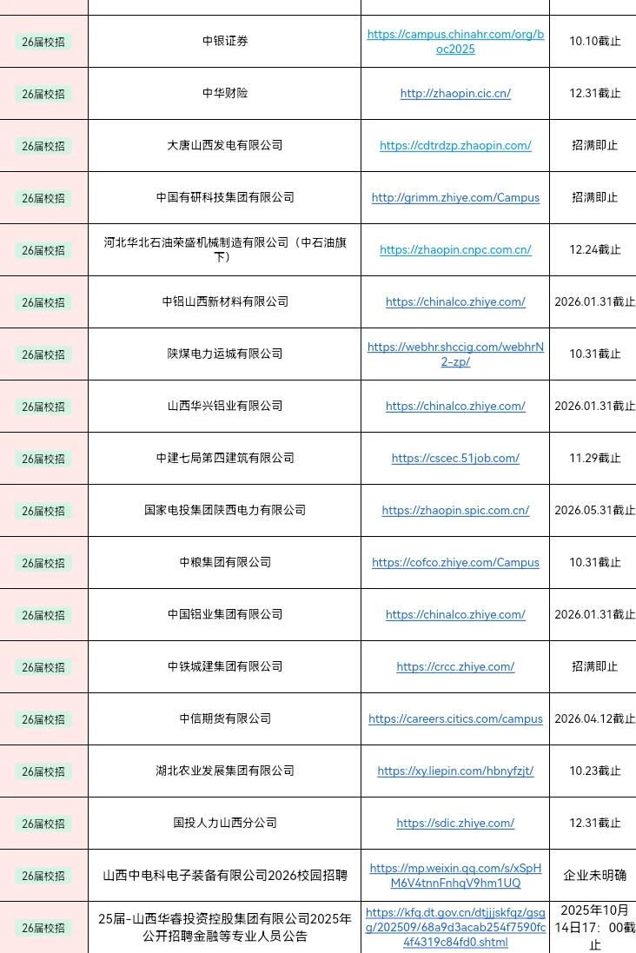Open the kfq.dt.gov.cn announcement link
The width and height of the screenshot is (636, 953).
pos(455,928)
